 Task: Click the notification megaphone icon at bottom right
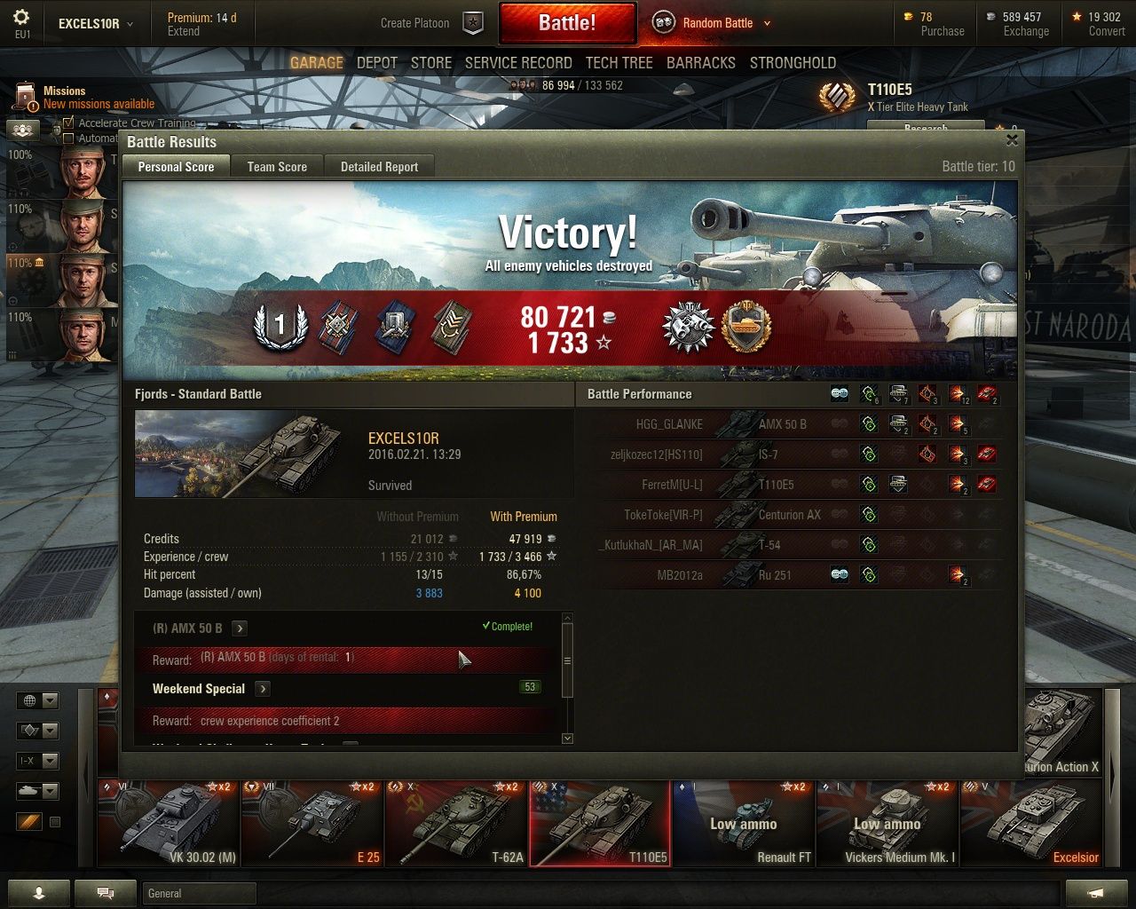[1096, 893]
